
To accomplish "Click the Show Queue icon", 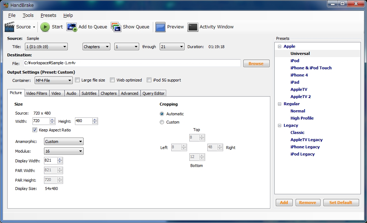I will tap(116, 27).
